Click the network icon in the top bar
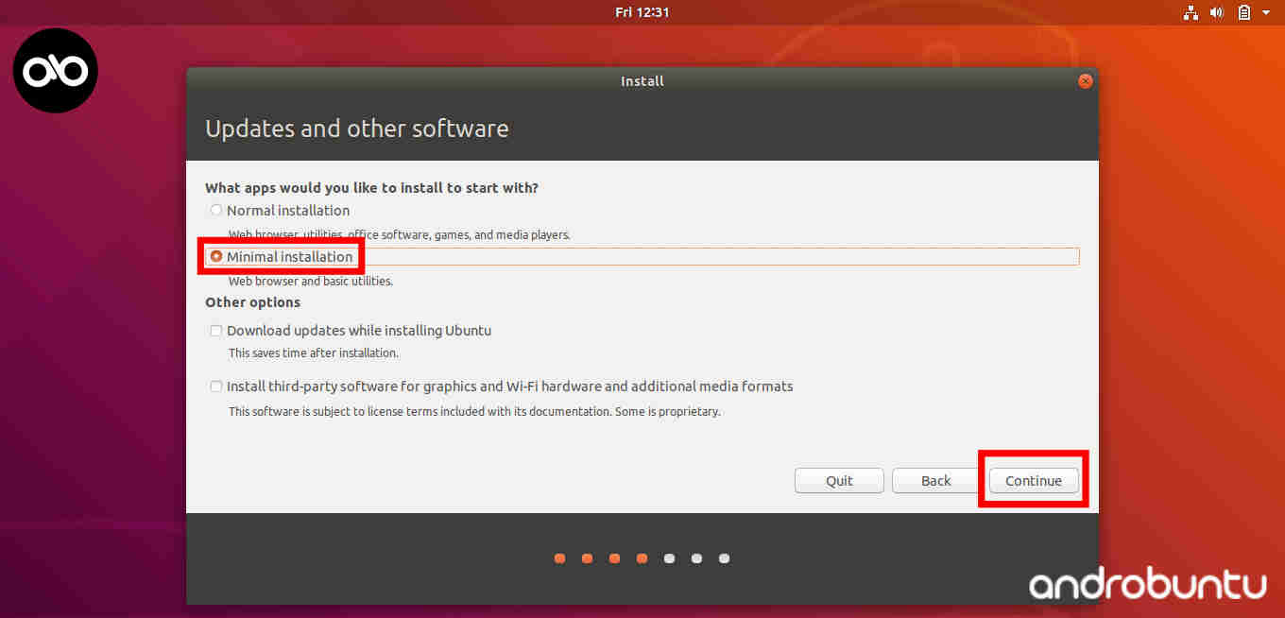This screenshot has width=1285, height=618. coord(1190,12)
